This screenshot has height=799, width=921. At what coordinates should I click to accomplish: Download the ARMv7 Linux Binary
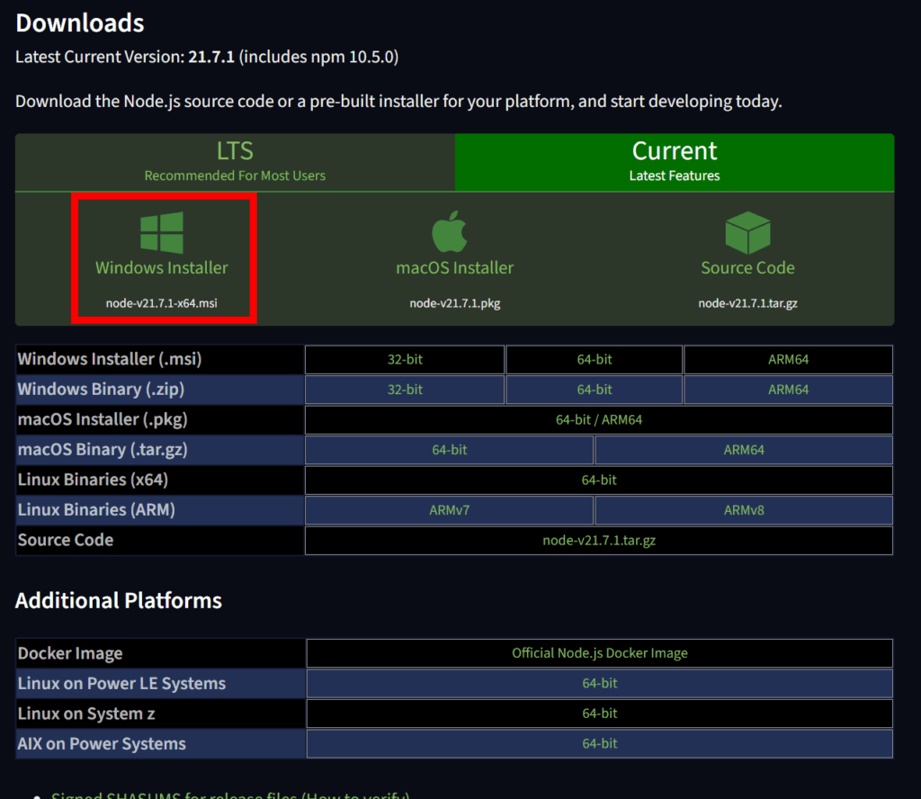click(449, 510)
